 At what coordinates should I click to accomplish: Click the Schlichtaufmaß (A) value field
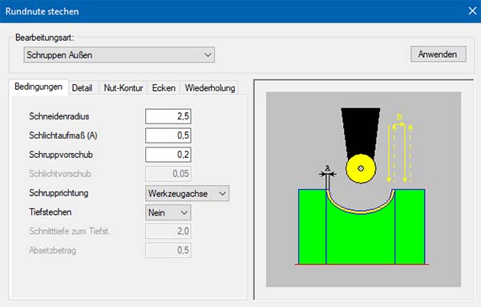(x=168, y=135)
